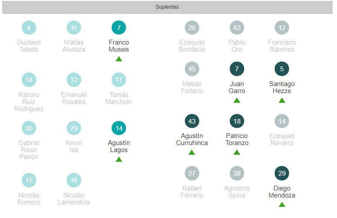
Task: Click Santiago Hezze number 5 badge
Action: 282,69
